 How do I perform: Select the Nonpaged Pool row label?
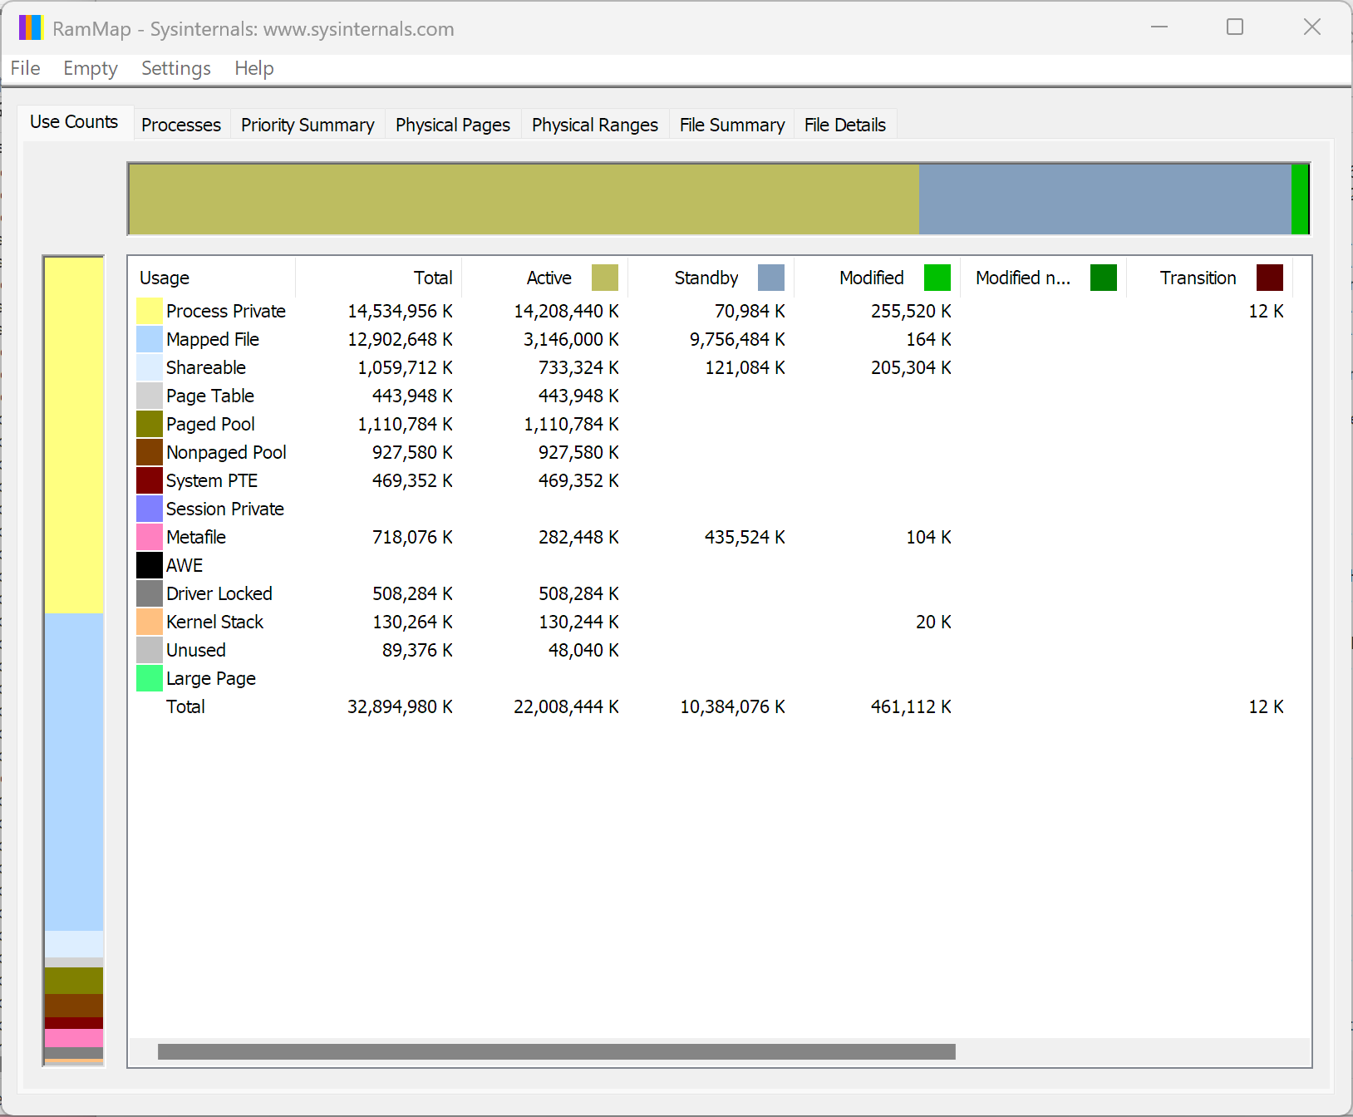pyautogui.click(x=226, y=452)
